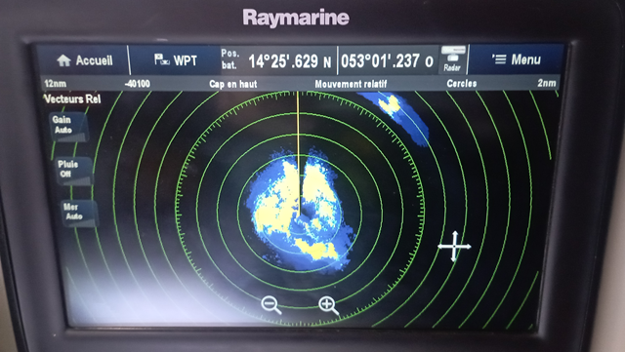Select the Gain Auto control
Image resolution: width=625 pixels, height=352 pixels.
pos(67,127)
